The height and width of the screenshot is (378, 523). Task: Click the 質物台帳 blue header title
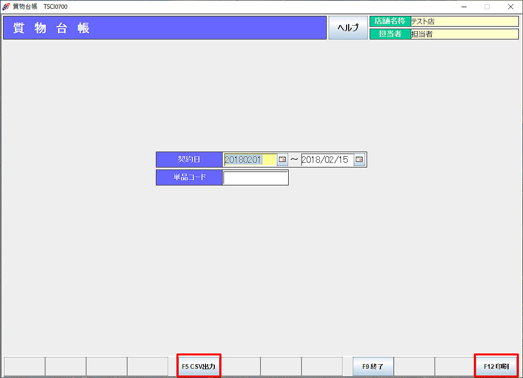(165, 28)
